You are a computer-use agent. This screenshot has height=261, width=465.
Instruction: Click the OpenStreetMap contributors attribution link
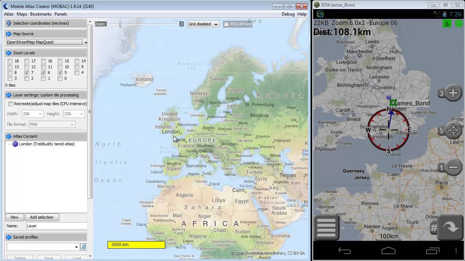coord(267,253)
